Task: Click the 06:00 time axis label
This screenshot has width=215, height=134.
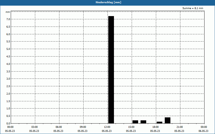Action: (x=59, y=127)
